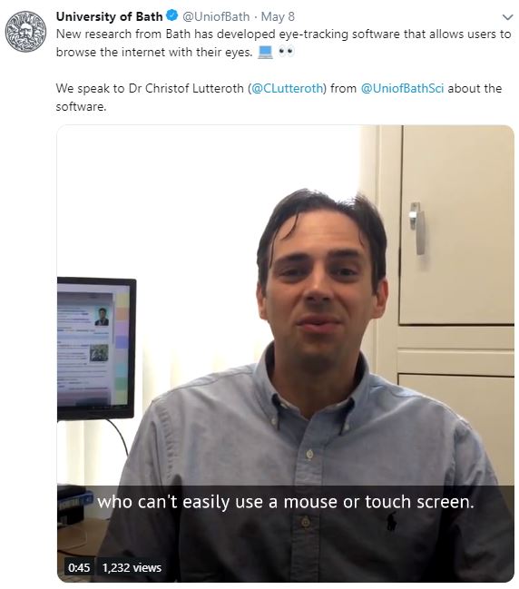Select the tweet text about eye-tracking software
519x589 pixels.
(283, 43)
